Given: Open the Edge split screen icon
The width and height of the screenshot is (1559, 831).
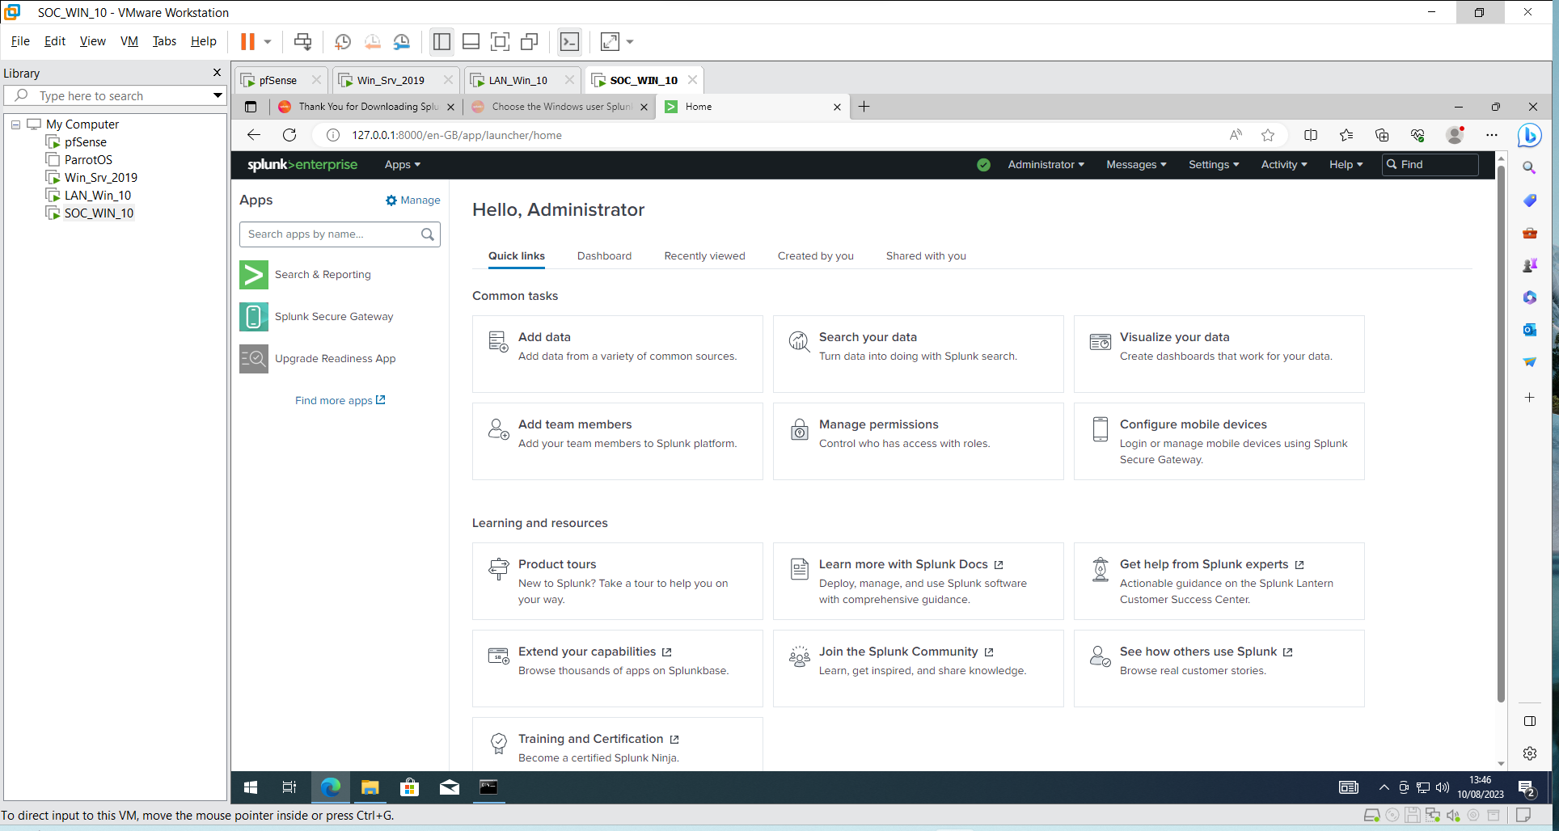Looking at the screenshot, I should point(1311,135).
